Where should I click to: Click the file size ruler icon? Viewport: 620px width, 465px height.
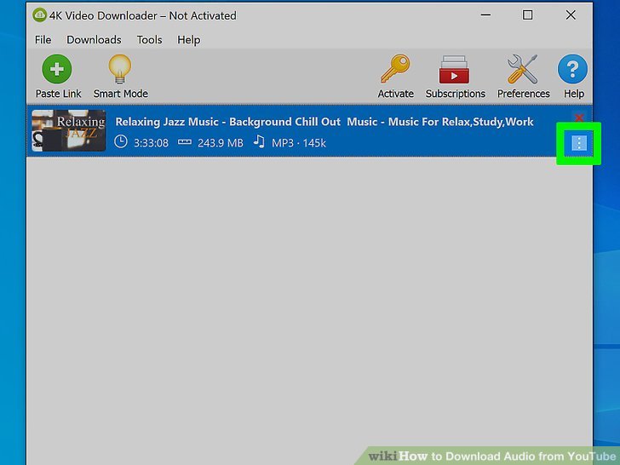click(x=184, y=142)
